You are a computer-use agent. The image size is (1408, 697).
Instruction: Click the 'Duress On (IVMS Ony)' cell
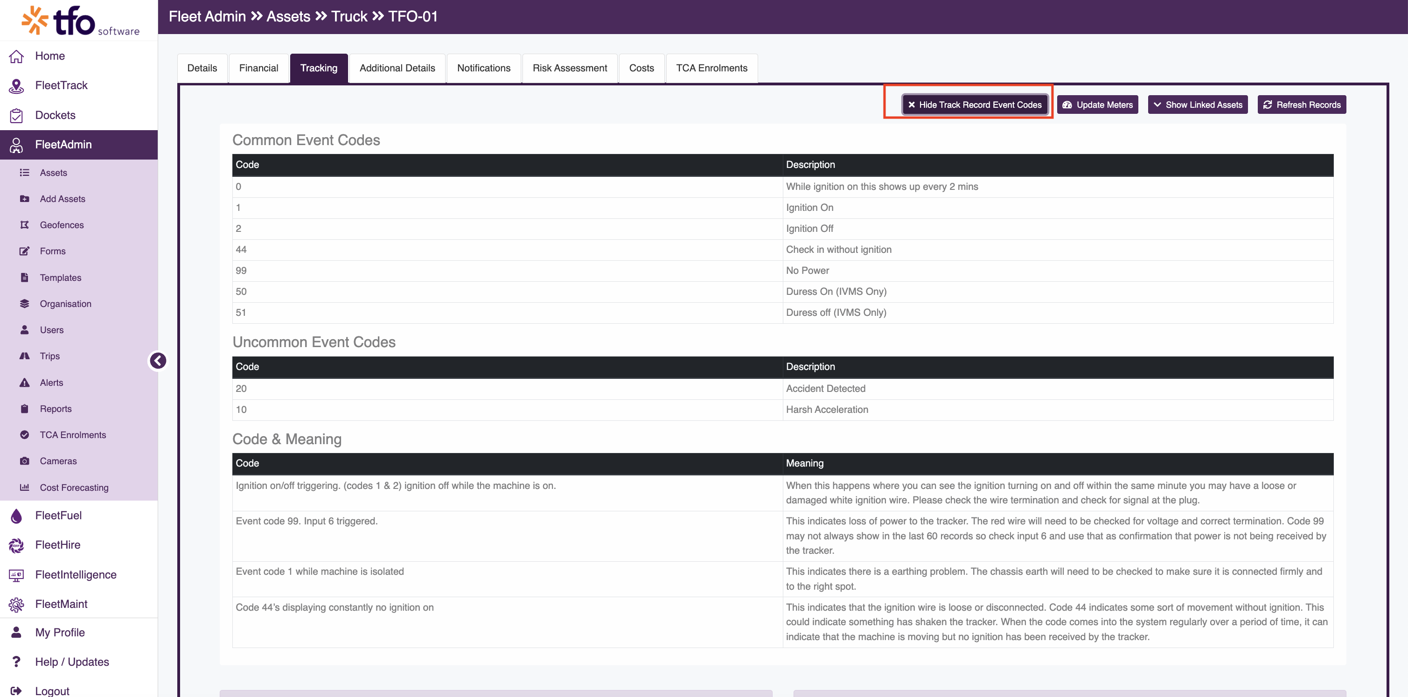coord(1058,292)
